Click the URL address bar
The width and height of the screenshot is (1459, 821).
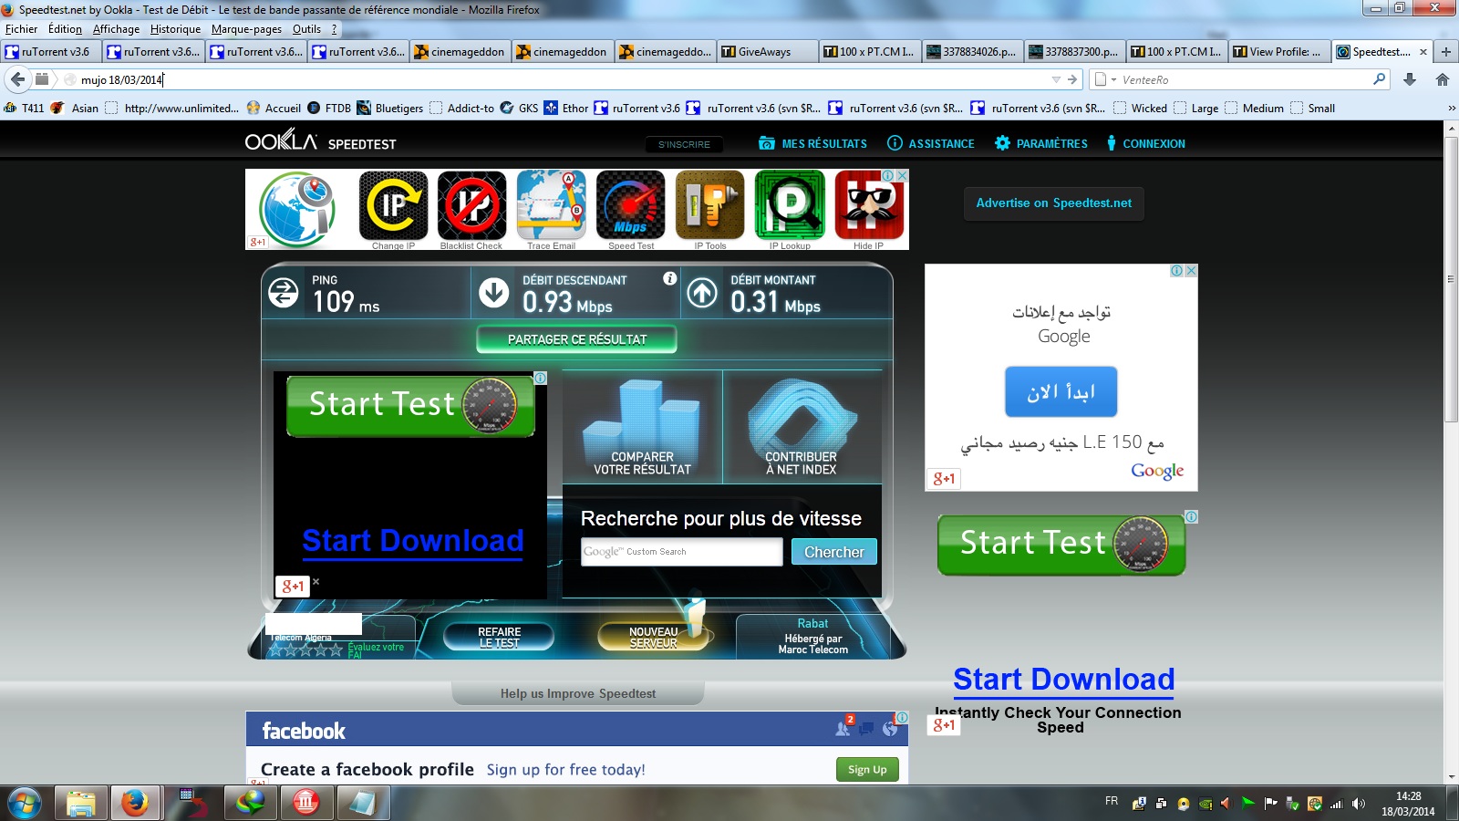click(x=564, y=79)
